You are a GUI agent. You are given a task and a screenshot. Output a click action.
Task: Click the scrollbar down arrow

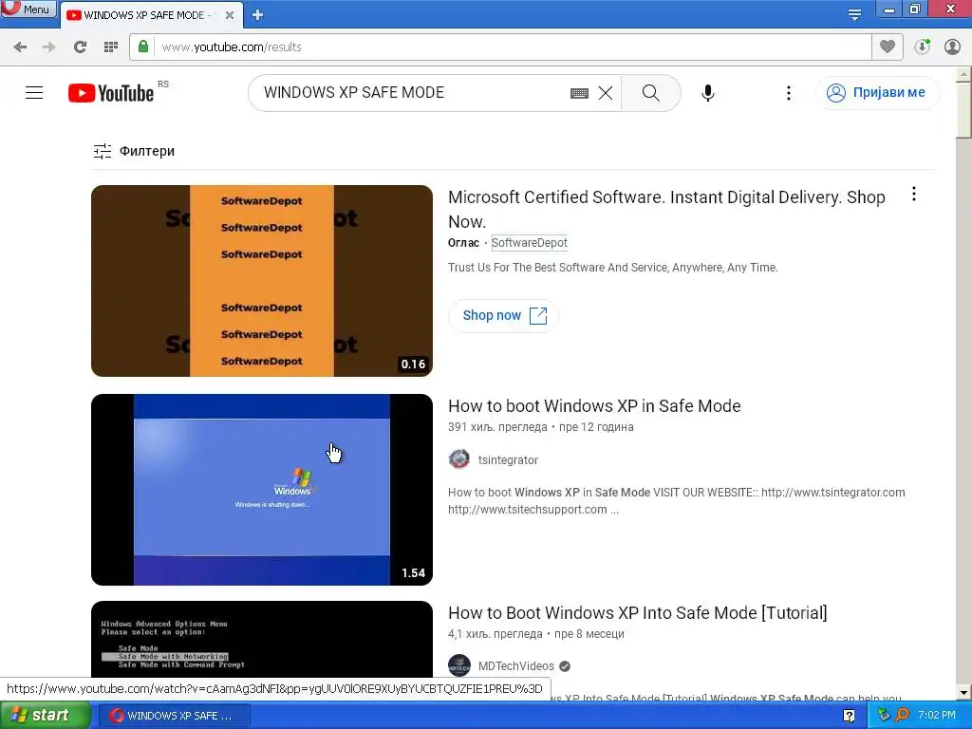point(964,692)
